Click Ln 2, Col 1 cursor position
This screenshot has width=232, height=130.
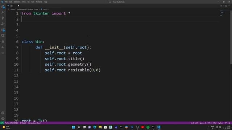[194, 123]
